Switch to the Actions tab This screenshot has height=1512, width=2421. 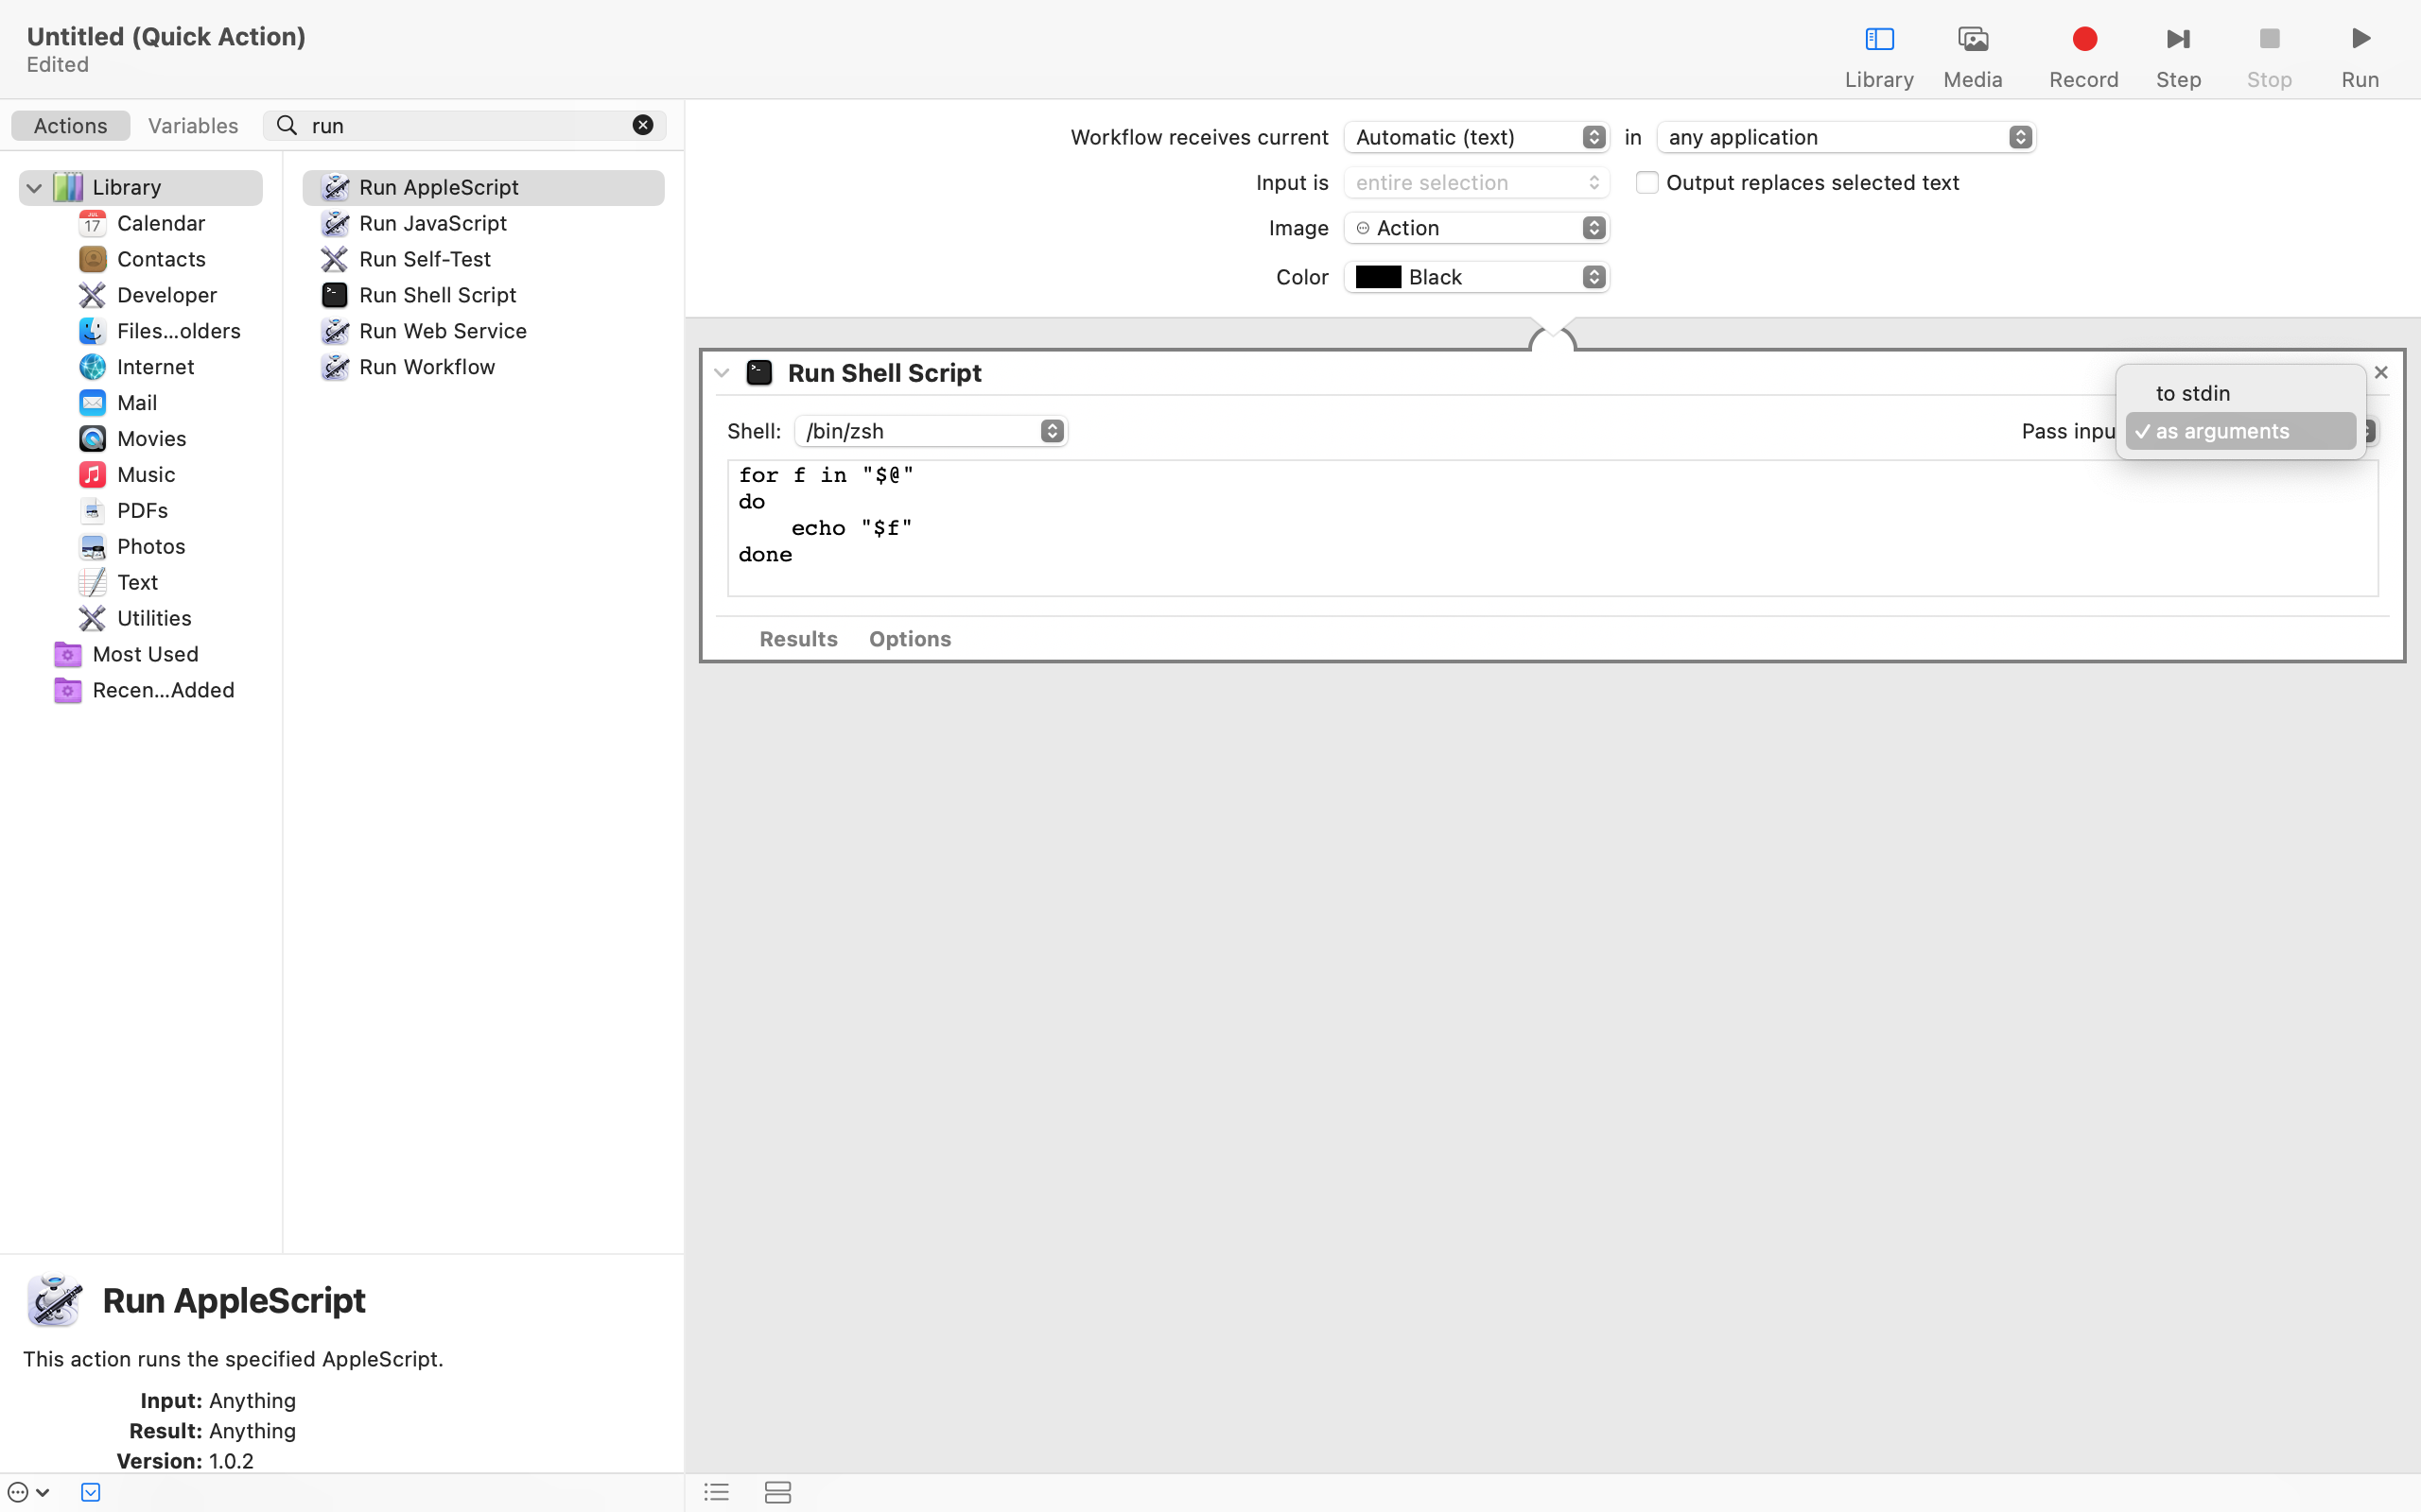tap(70, 125)
